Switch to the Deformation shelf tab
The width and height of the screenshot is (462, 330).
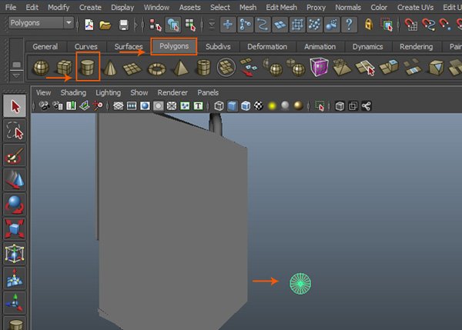click(x=267, y=46)
